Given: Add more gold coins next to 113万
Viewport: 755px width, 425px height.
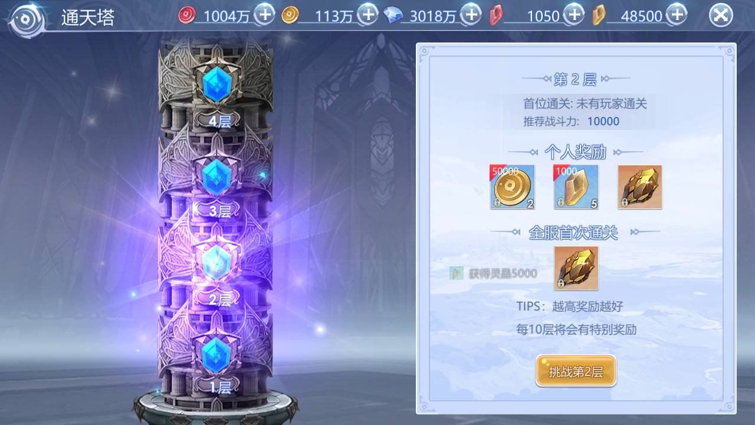Looking at the screenshot, I should pyautogui.click(x=368, y=14).
